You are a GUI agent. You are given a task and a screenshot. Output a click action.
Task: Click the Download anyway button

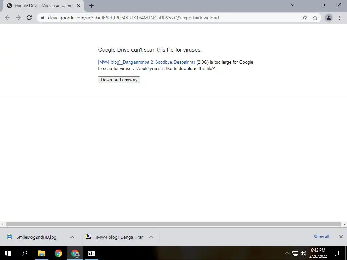point(119,80)
